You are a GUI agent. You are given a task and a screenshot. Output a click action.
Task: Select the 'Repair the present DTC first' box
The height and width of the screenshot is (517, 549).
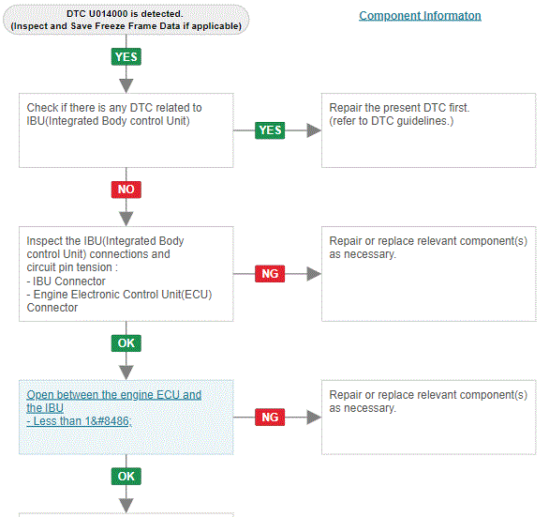coord(428,130)
